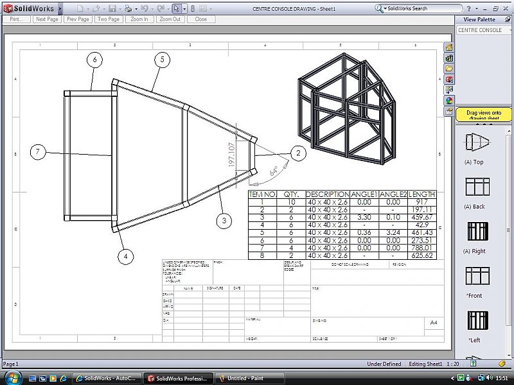Viewport: 514px width, 385px height.
Task: Select the (A) Right view thumbnail
Action: coord(477,231)
